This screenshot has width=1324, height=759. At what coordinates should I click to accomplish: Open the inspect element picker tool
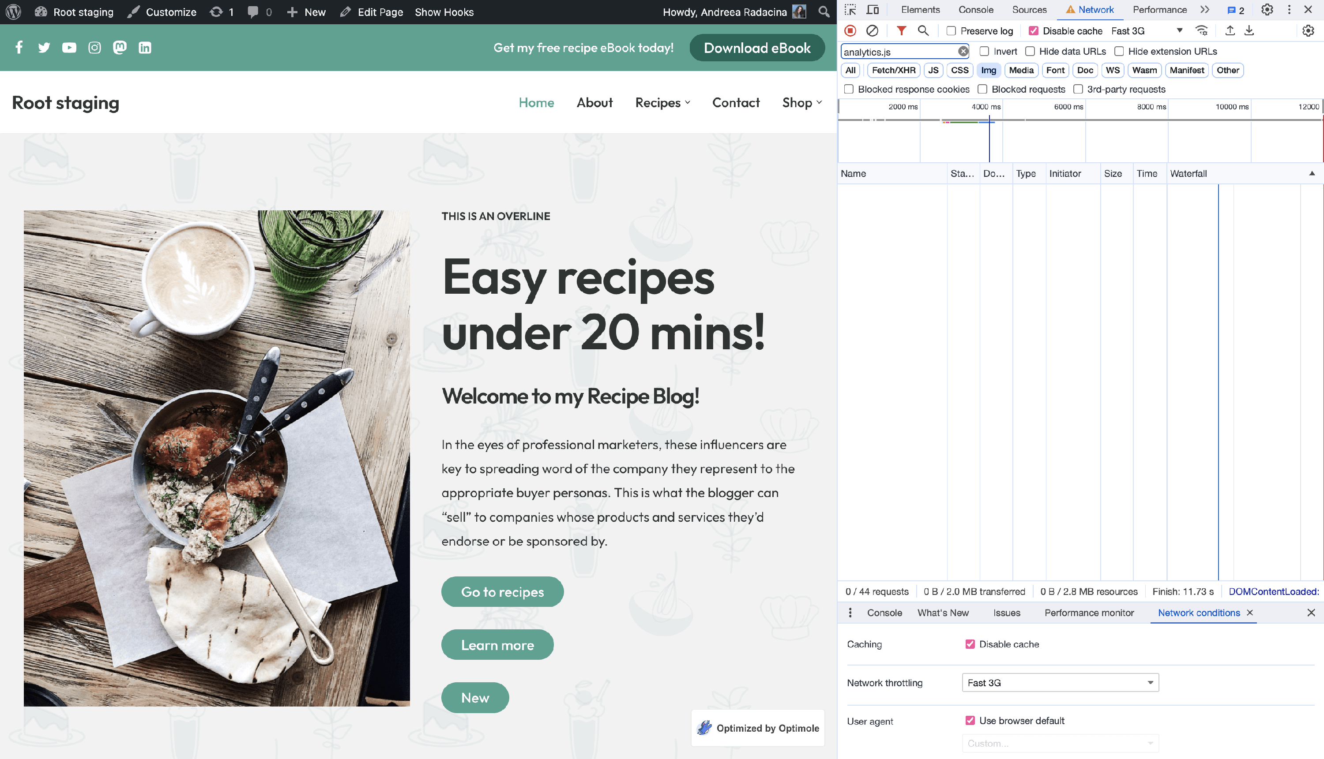click(x=850, y=10)
